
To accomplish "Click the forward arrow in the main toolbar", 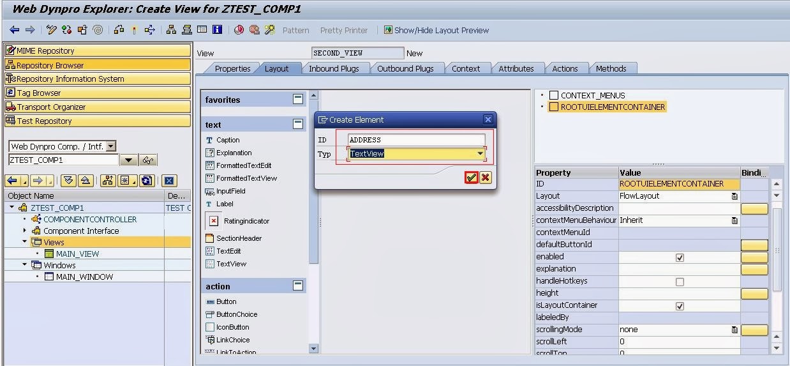I will click(x=30, y=30).
